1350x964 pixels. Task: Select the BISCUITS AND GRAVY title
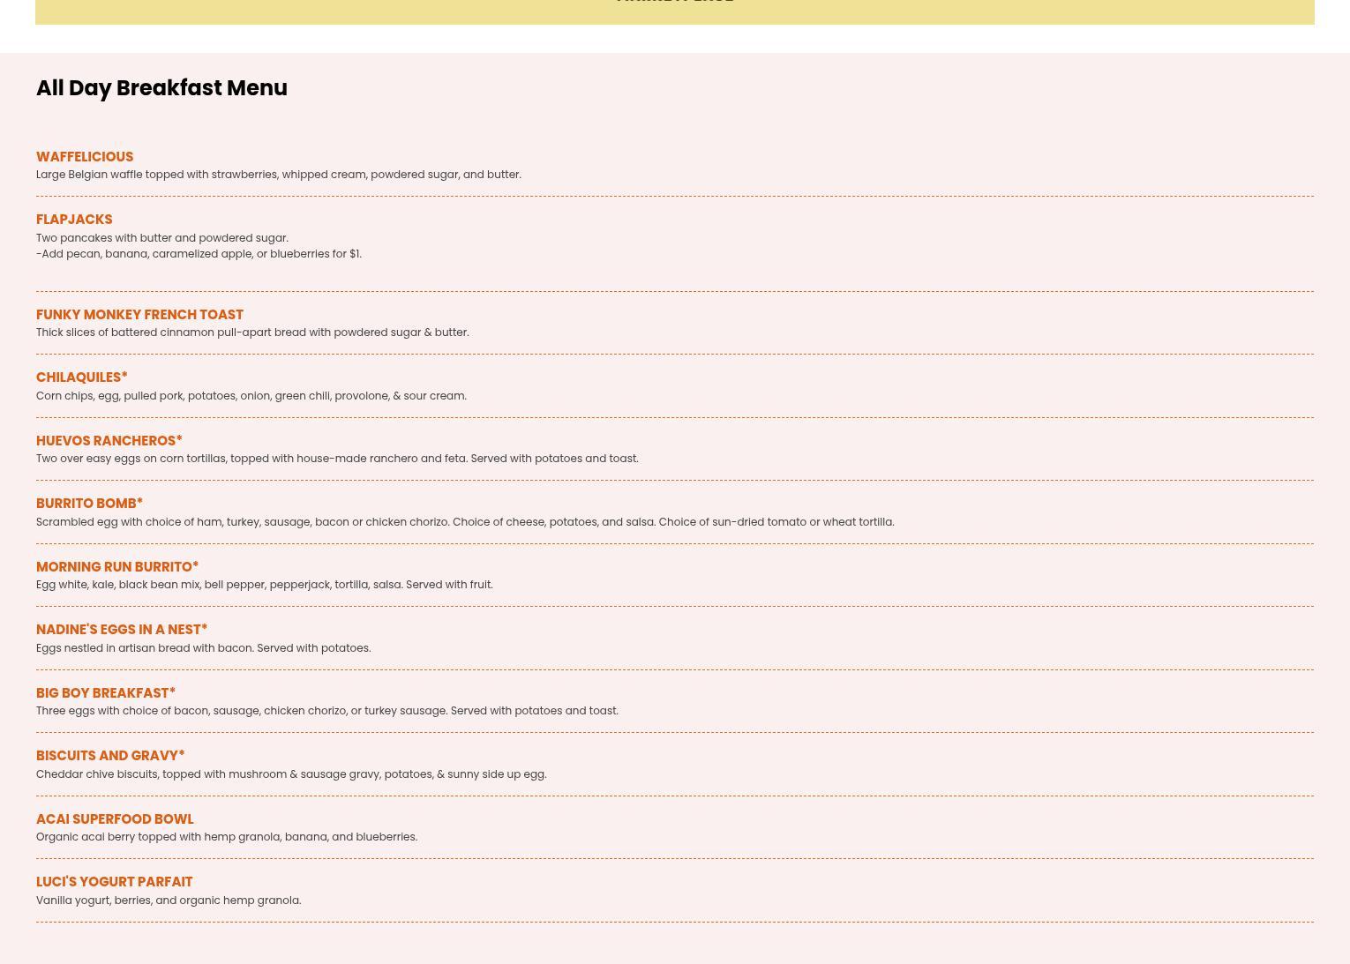click(x=109, y=756)
